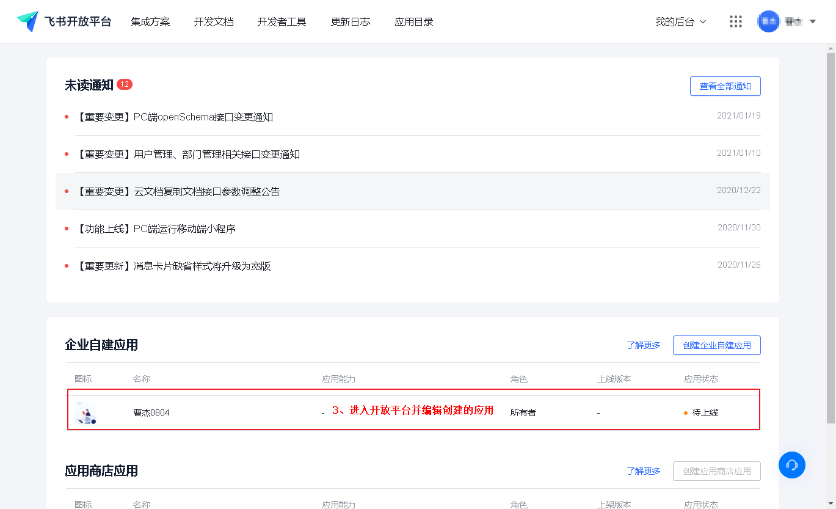
Task: Open the nine-dot app grid icon
Action: 736,21
